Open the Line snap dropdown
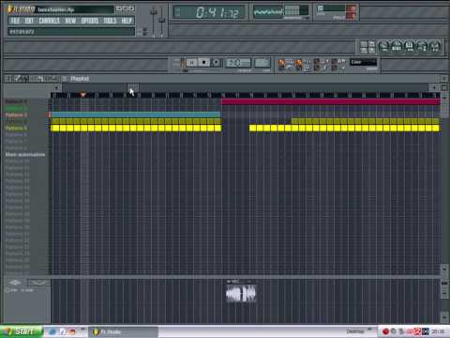This screenshot has width=450, height=338. click(363, 62)
